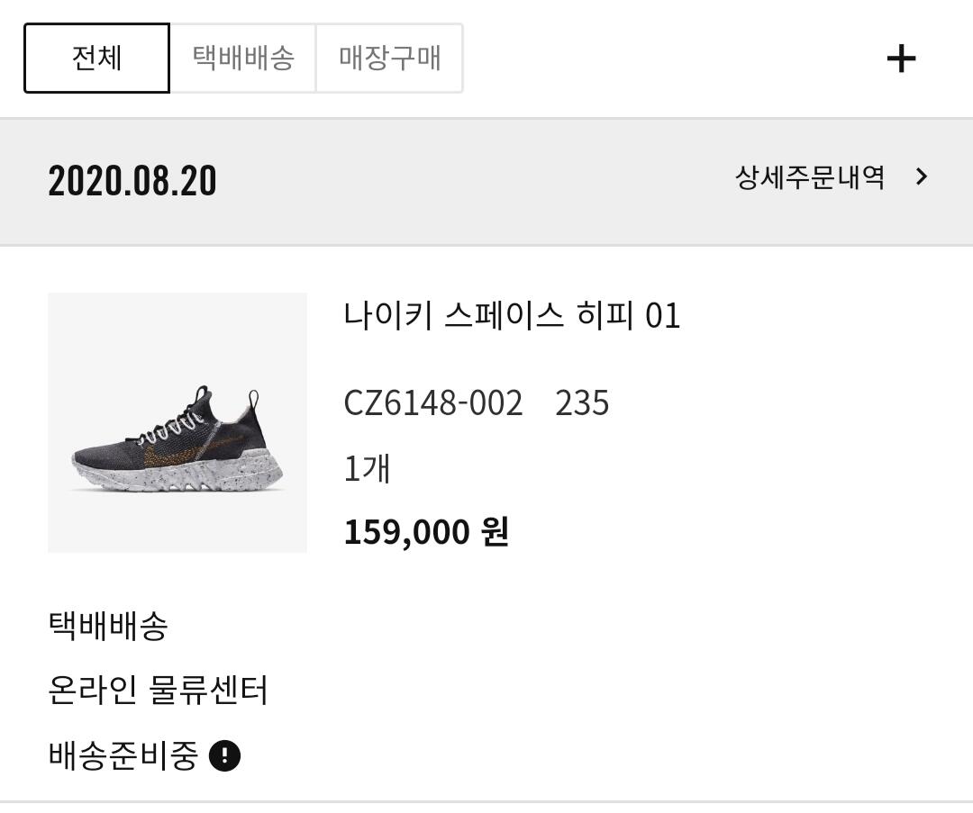This screenshot has width=973, height=813.
Task: Tap the exclamation info icon beside 배송준비중
Action: 224,755
